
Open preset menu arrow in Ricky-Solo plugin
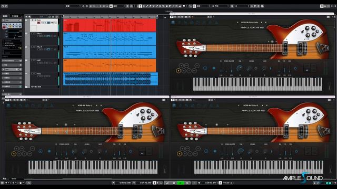(x=266, y=22)
